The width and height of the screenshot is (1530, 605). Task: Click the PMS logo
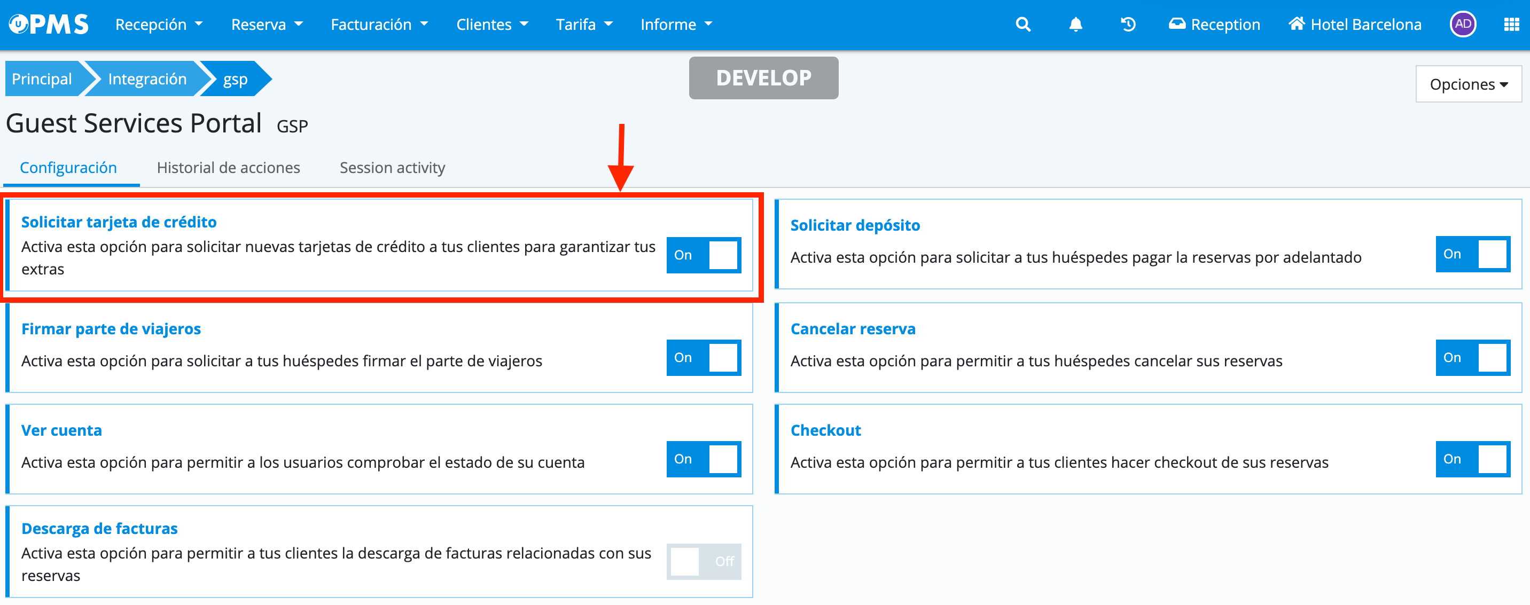coord(49,25)
